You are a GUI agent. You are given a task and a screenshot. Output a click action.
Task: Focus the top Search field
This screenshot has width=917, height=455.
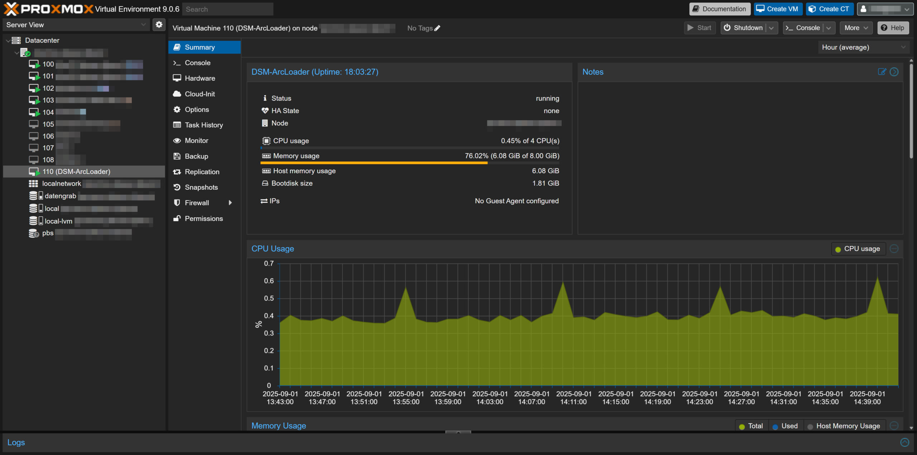(x=228, y=9)
